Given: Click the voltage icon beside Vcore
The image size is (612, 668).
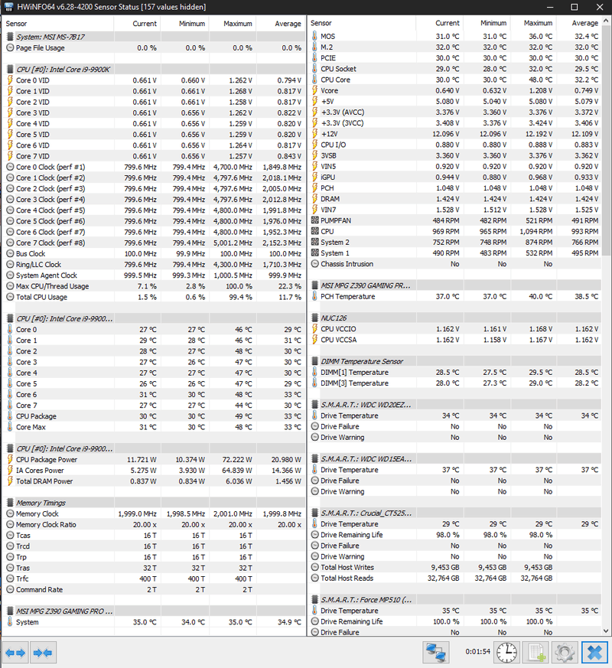Looking at the screenshot, I should click(x=313, y=90).
